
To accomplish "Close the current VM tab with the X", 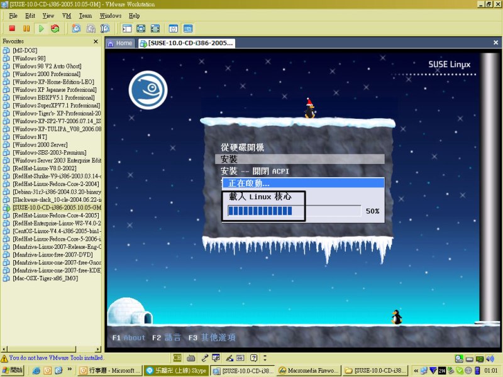I will 495,42.
